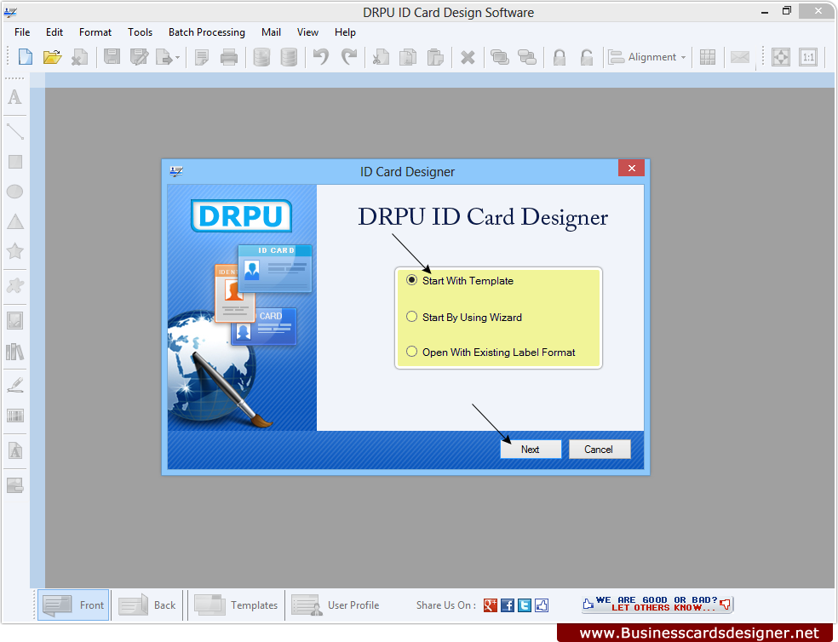Open User Profile in bottom bar
Image resolution: width=838 pixels, height=642 pixels.
[336, 605]
